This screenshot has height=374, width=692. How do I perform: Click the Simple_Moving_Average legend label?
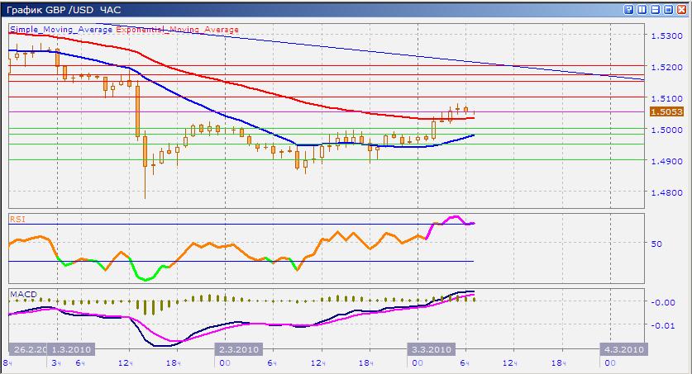tap(61, 30)
